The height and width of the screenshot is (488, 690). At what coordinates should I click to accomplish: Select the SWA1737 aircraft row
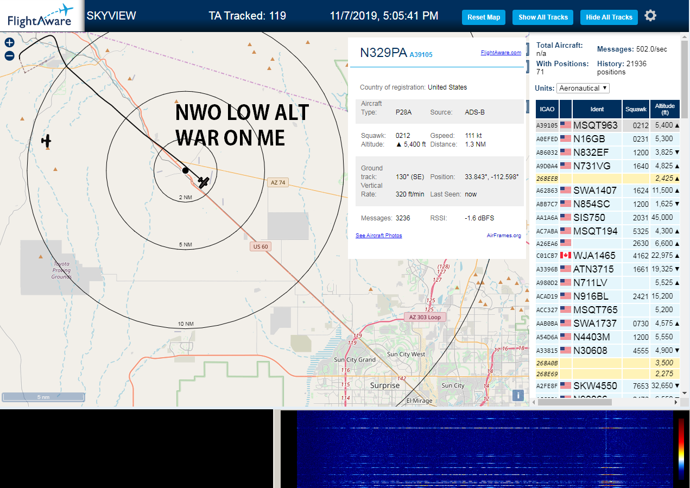point(607,324)
